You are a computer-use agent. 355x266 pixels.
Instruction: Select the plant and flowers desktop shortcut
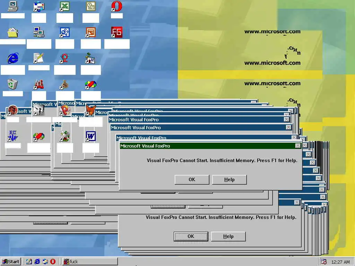coord(64,136)
